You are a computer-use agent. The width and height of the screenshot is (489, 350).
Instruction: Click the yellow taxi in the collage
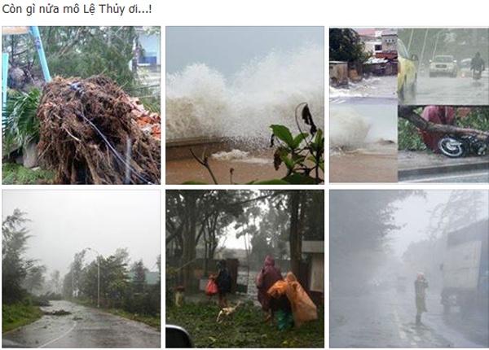[407, 70]
